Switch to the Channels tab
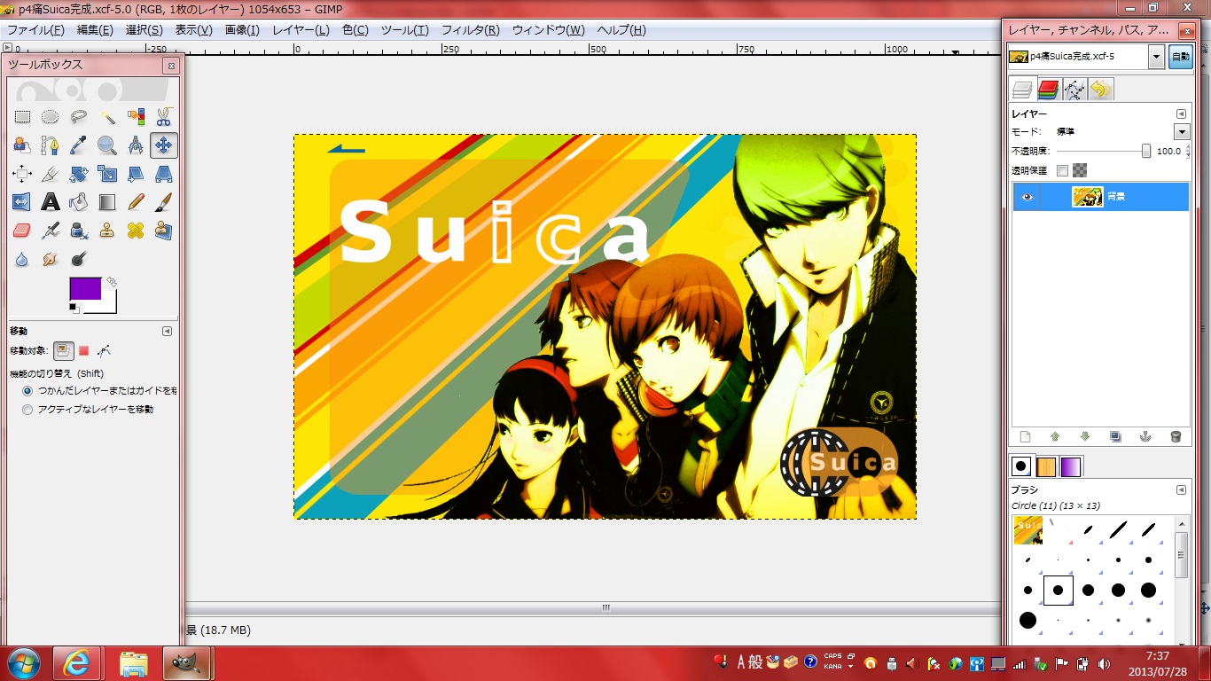 click(x=1049, y=89)
